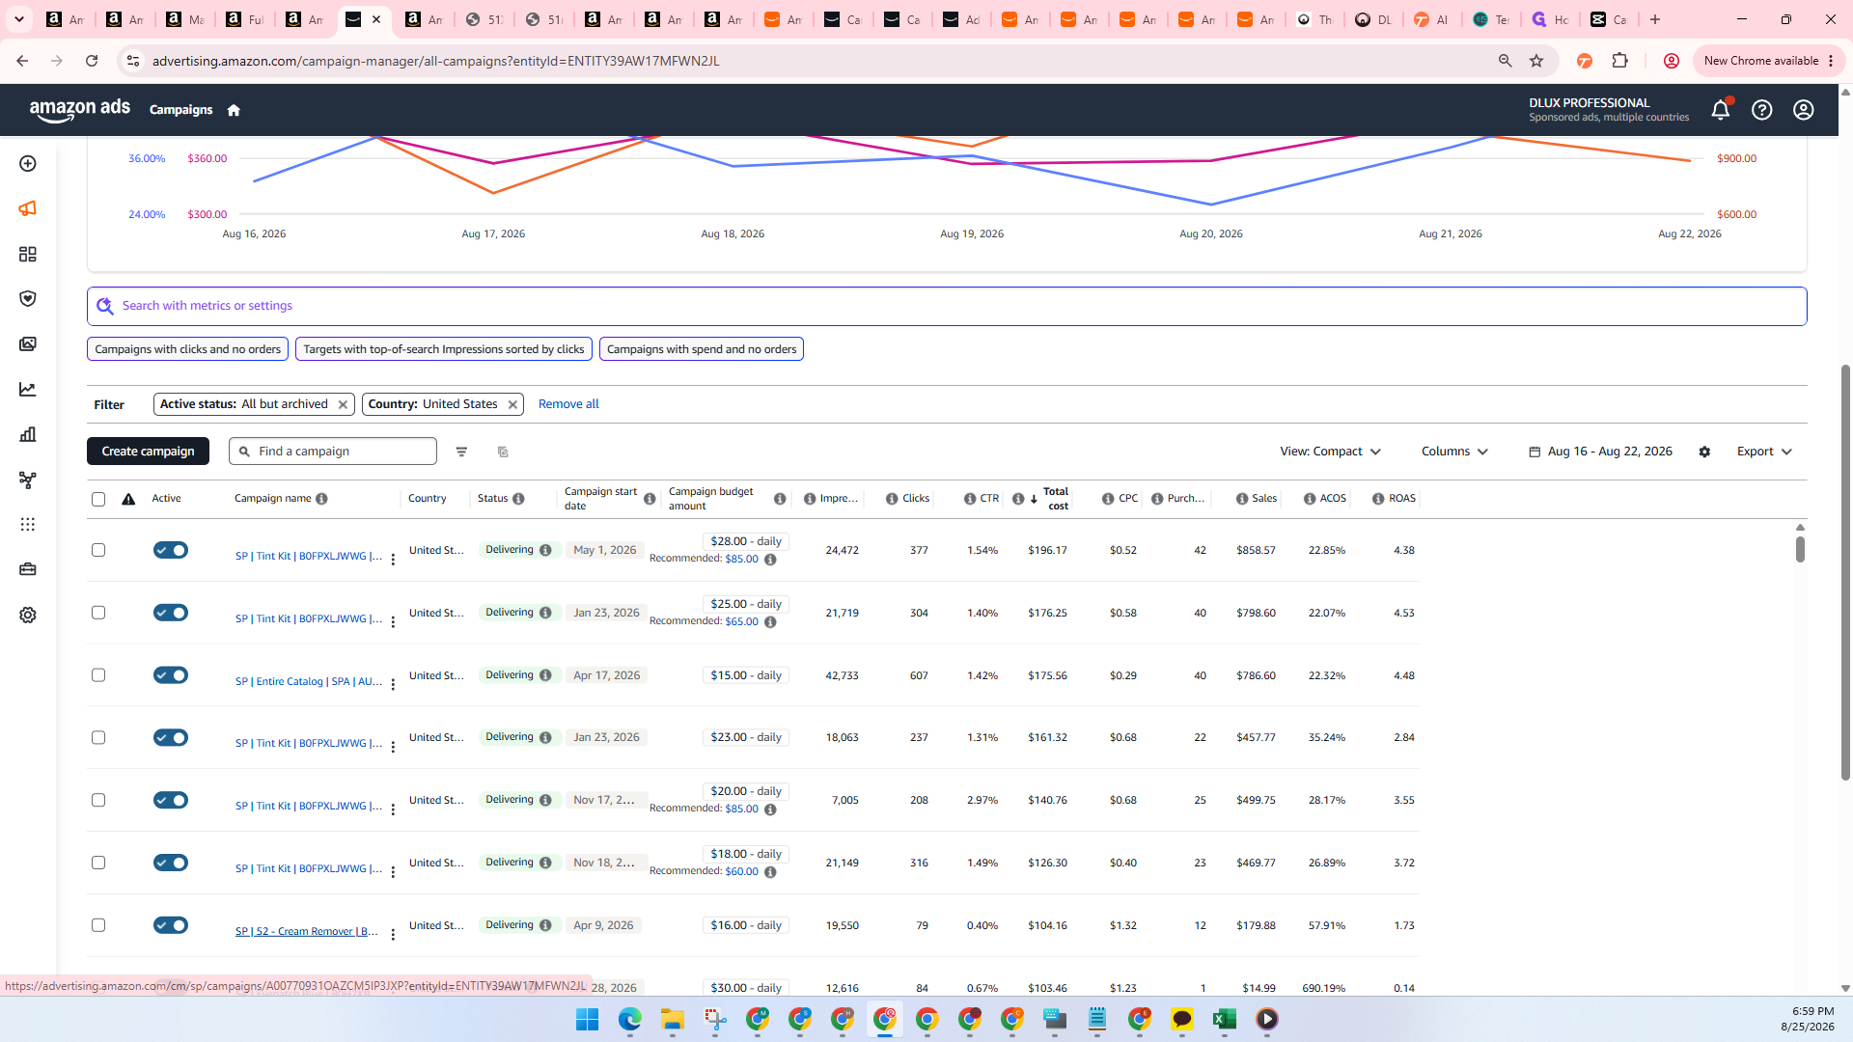Select the checkbox for the $176.25 cost campaign
This screenshot has height=1042, width=1853.
[98, 613]
